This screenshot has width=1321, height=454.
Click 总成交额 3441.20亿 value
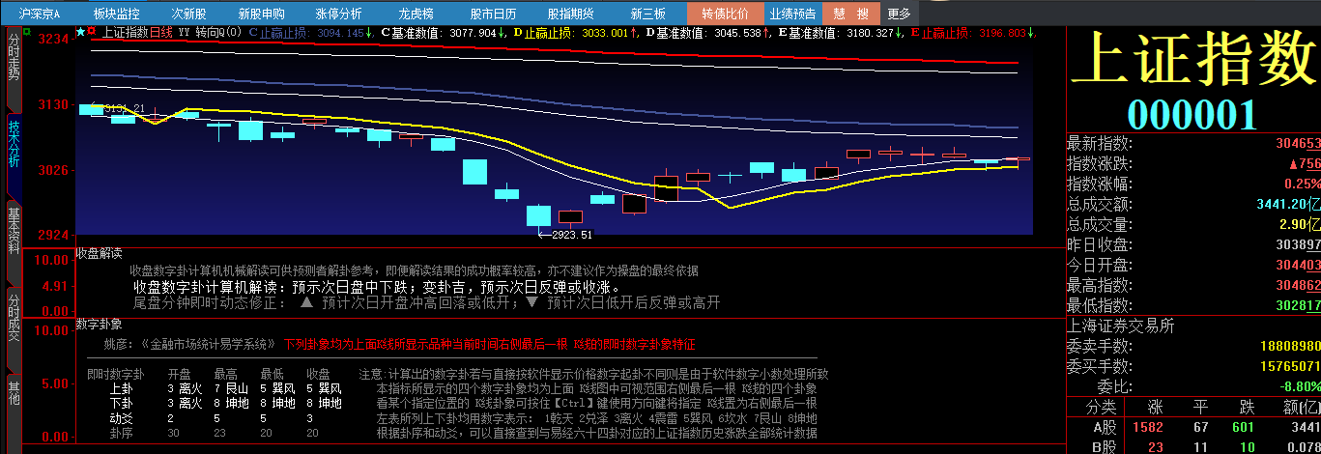tap(1288, 204)
